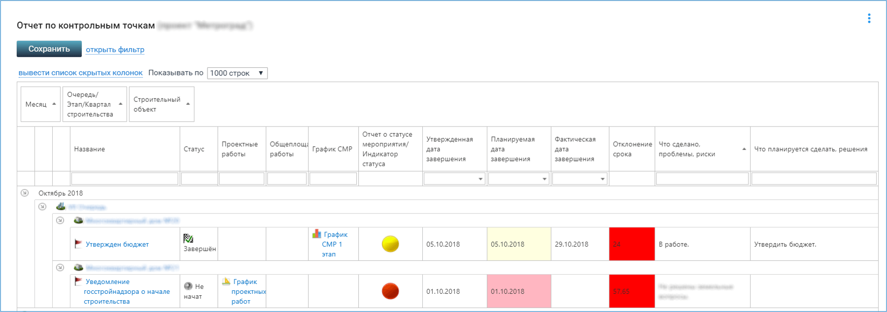Click the Не начат grey status icon

pyautogui.click(x=188, y=286)
